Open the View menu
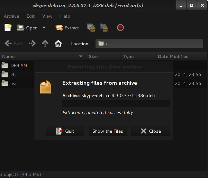The image size is (208, 179). (x=47, y=16)
